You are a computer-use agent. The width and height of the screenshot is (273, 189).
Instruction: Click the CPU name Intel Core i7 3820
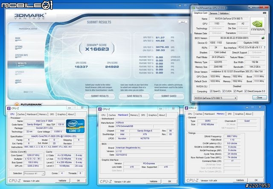(x=44, y=121)
